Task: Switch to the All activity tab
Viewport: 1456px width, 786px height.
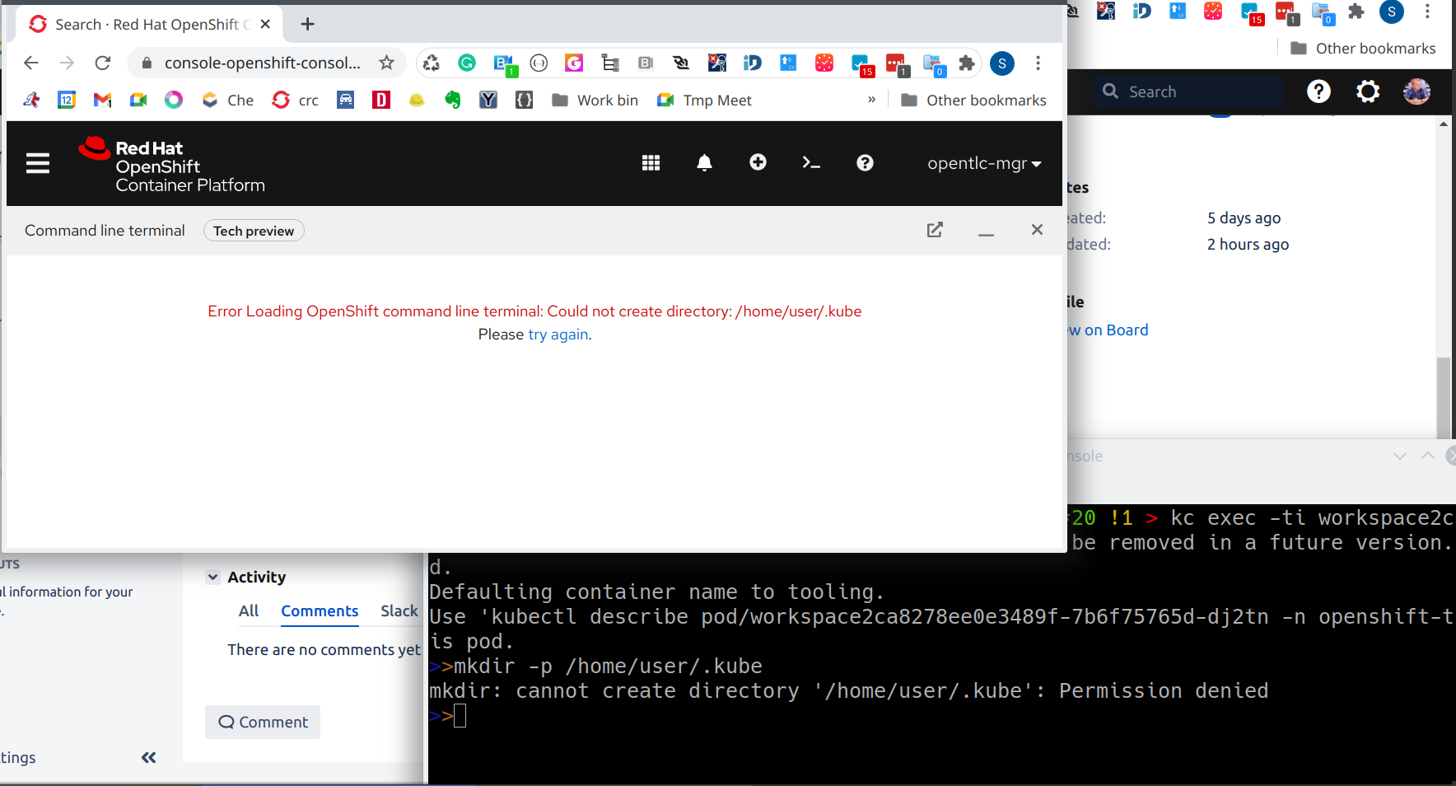Action: pyautogui.click(x=249, y=611)
